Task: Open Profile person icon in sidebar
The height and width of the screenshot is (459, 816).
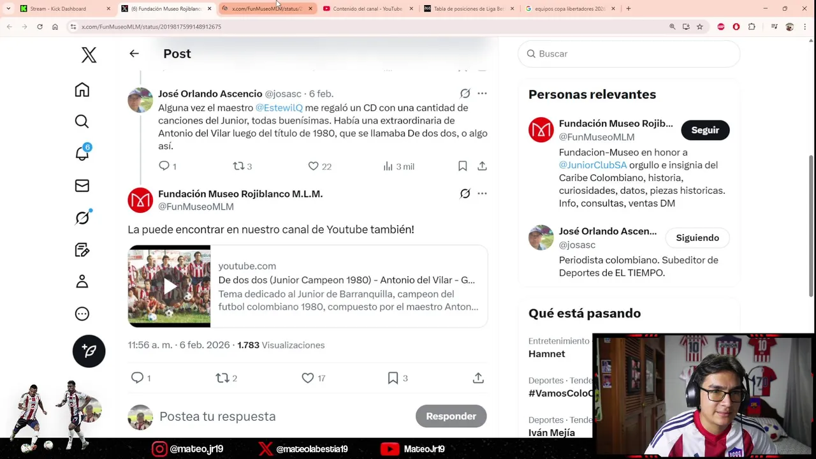Action: tap(82, 282)
